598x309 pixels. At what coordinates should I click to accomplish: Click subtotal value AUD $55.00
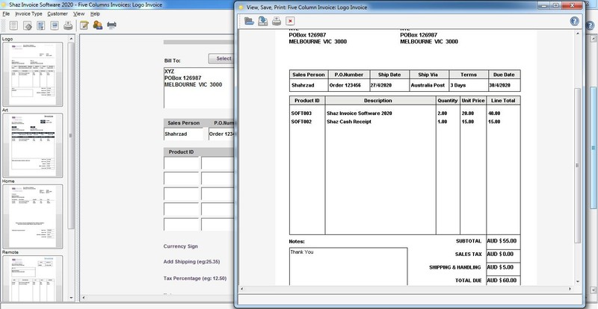tap(502, 241)
